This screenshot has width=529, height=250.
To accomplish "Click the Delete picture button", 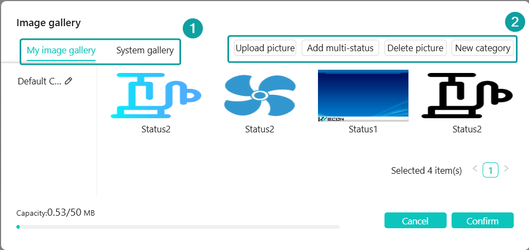I will pyautogui.click(x=416, y=48).
